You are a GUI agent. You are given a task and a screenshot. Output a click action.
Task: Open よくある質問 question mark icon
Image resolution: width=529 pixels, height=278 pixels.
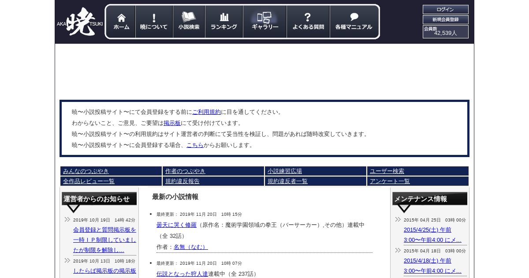[308, 22]
